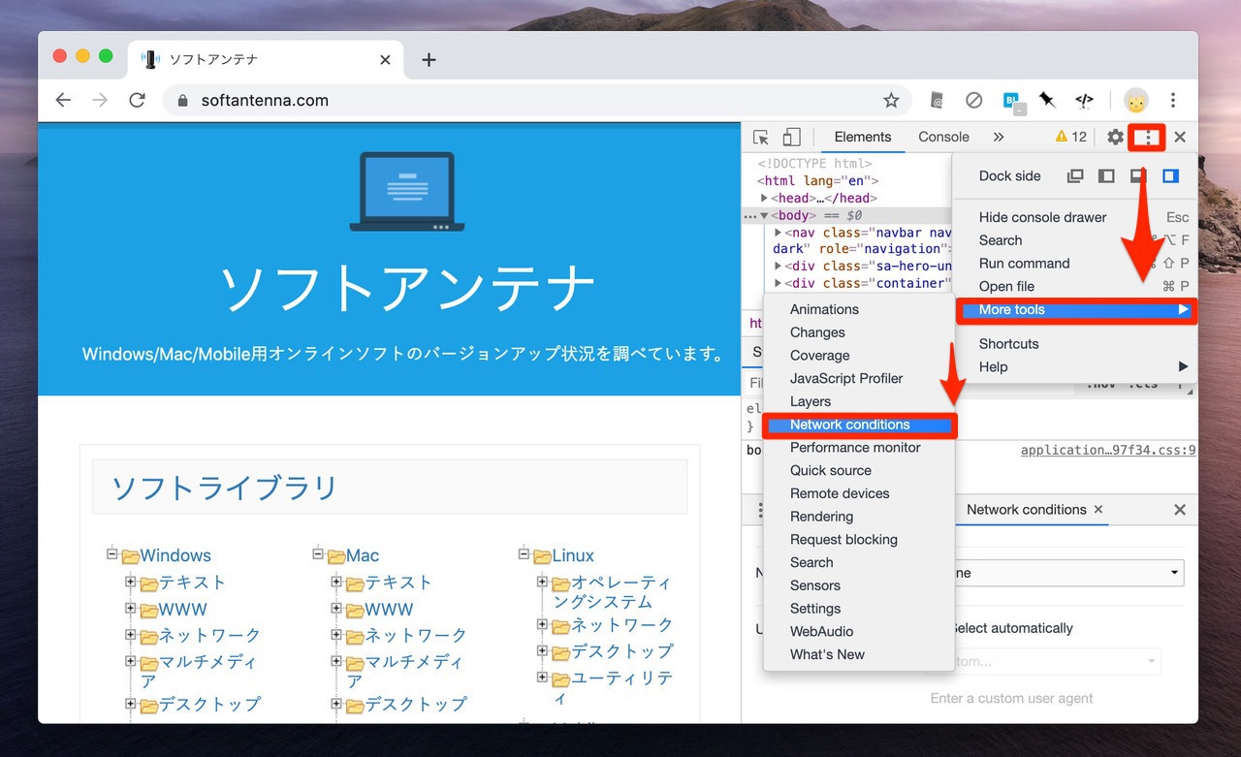Expand the Windows folder tree node
Viewport: 1241px width, 757px height.
(112, 555)
